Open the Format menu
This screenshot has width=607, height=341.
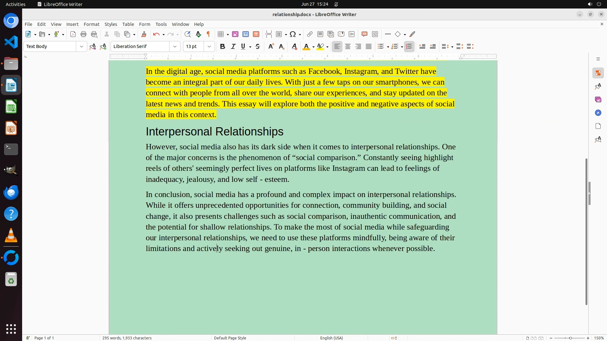pyautogui.click(x=91, y=24)
